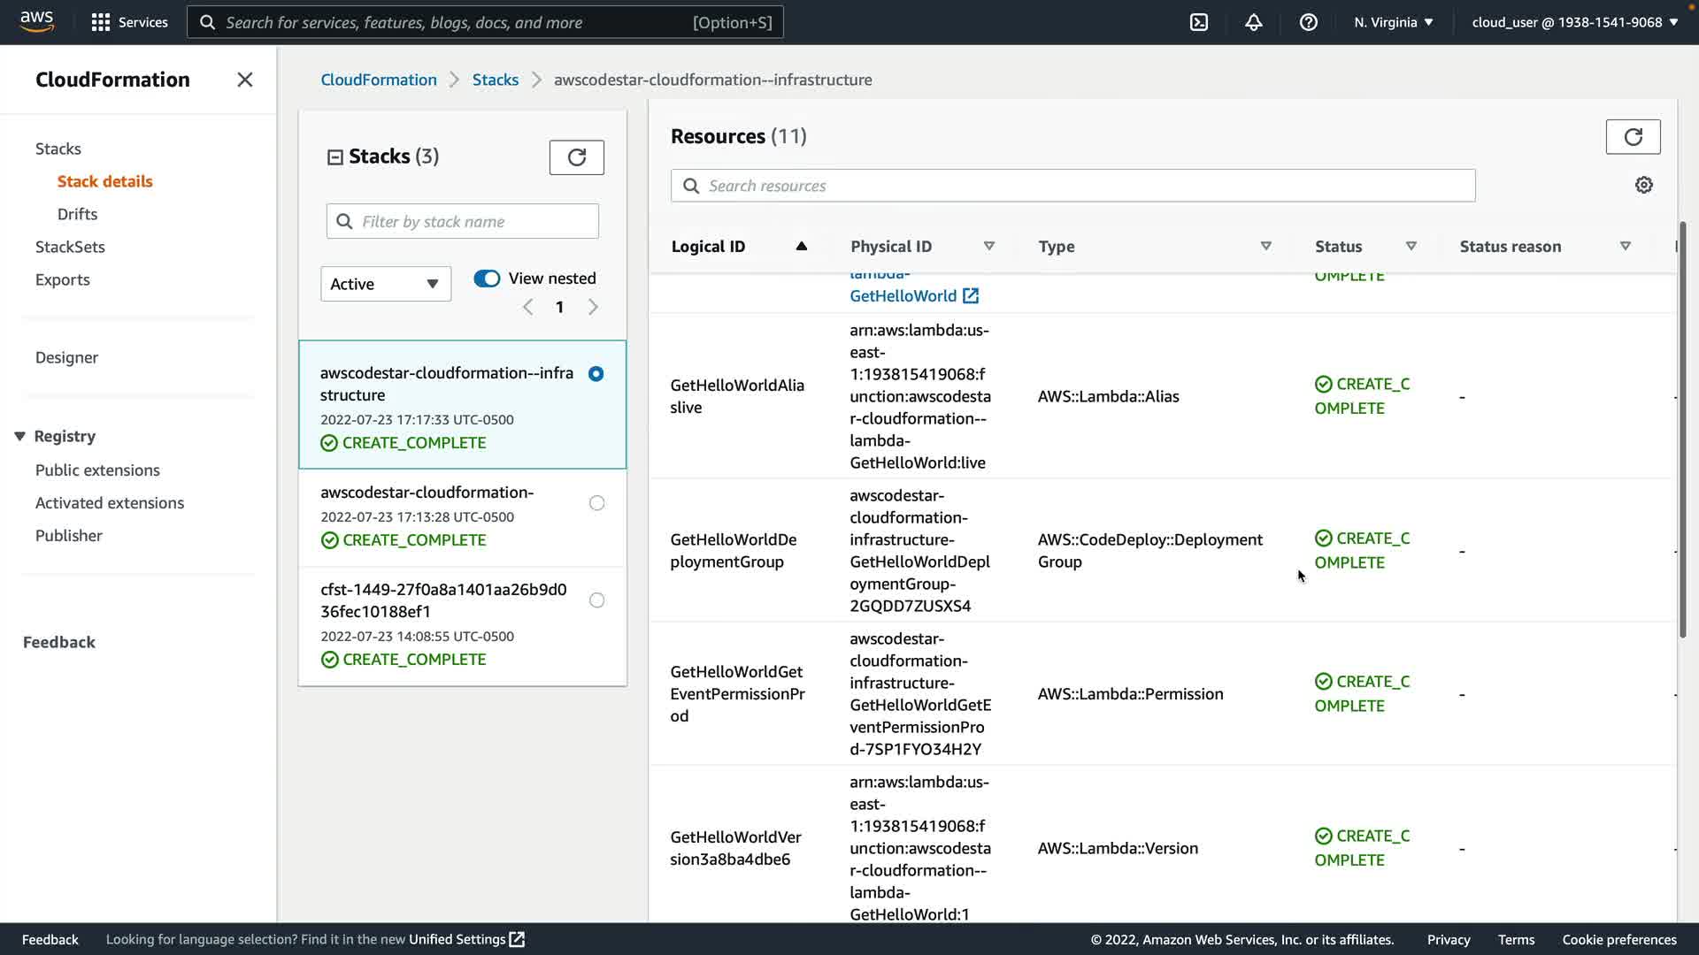Click the Search resources field

[x=1072, y=186]
